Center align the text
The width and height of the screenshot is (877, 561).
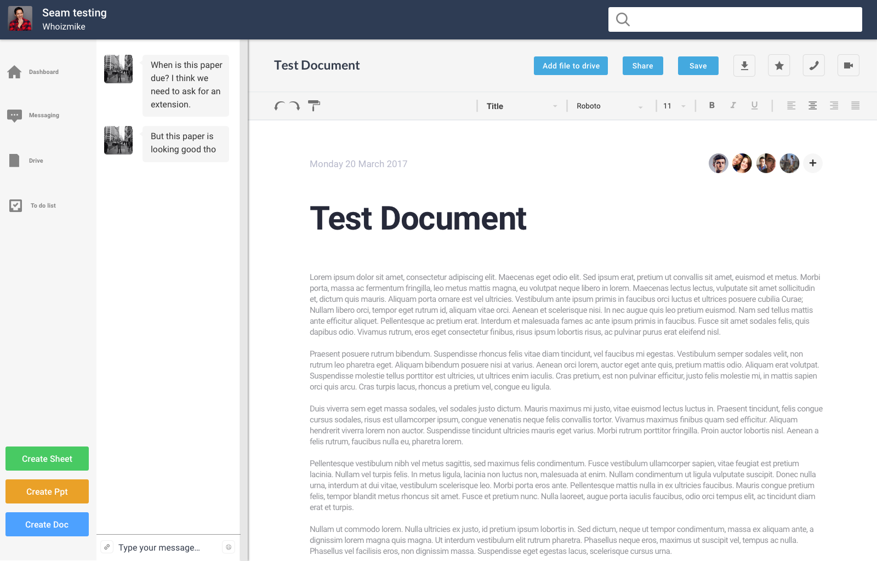tap(813, 106)
